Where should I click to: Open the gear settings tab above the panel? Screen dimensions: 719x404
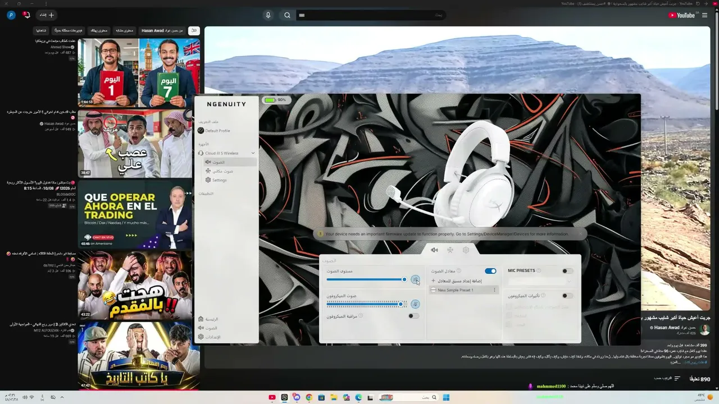point(466,250)
